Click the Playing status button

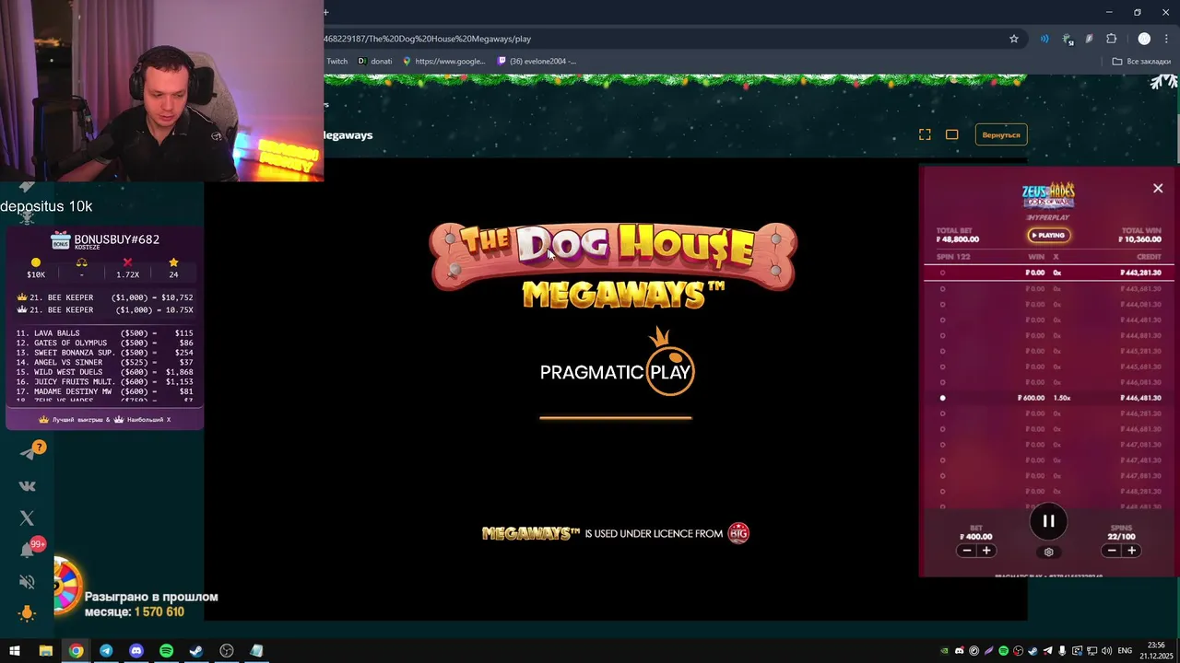tap(1049, 235)
